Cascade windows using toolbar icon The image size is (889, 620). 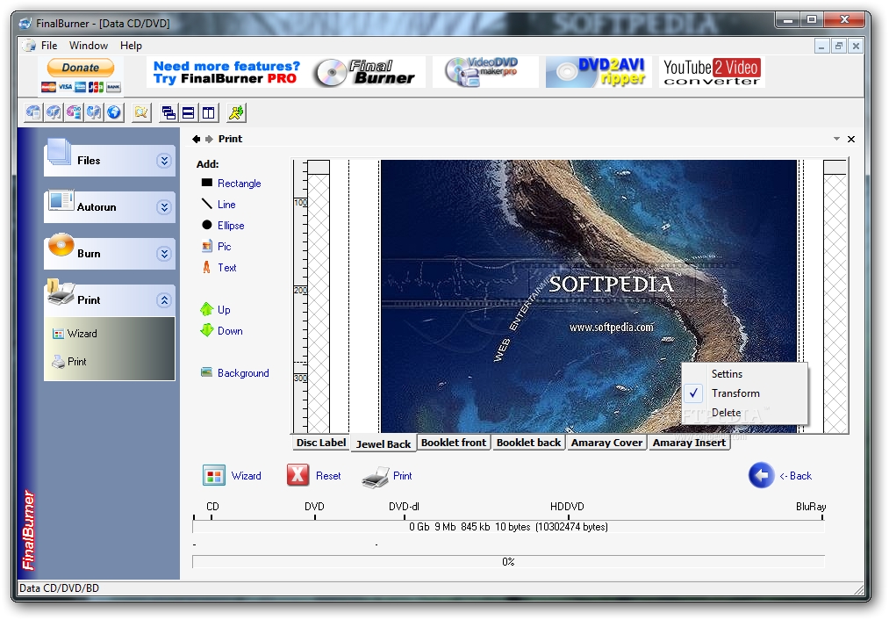tap(168, 112)
